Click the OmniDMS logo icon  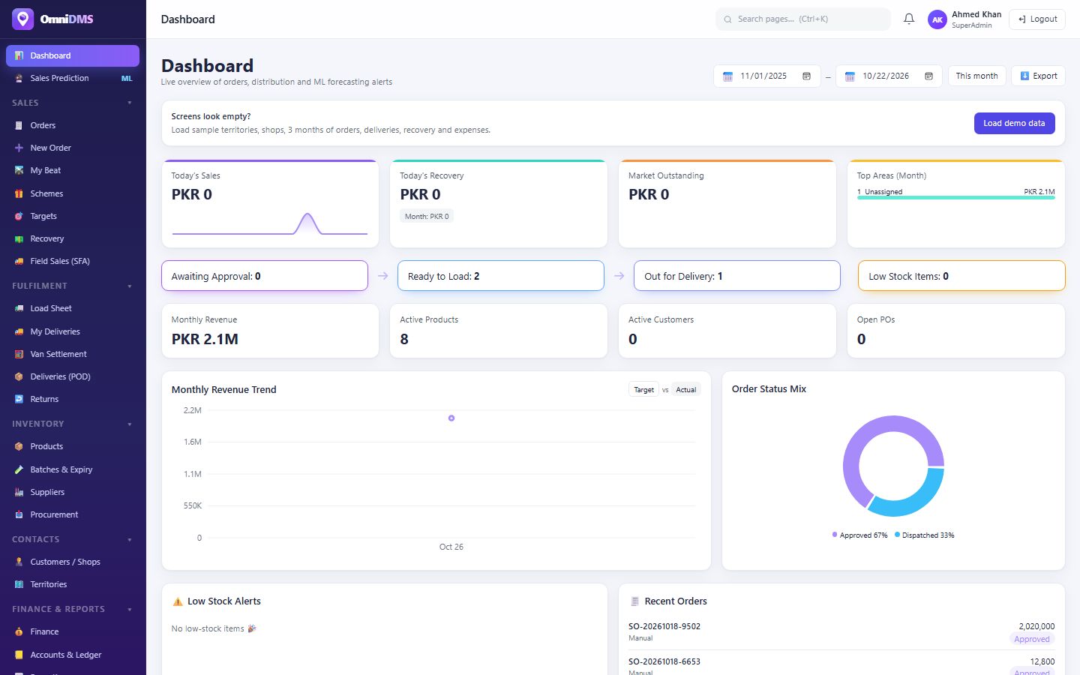(x=23, y=19)
